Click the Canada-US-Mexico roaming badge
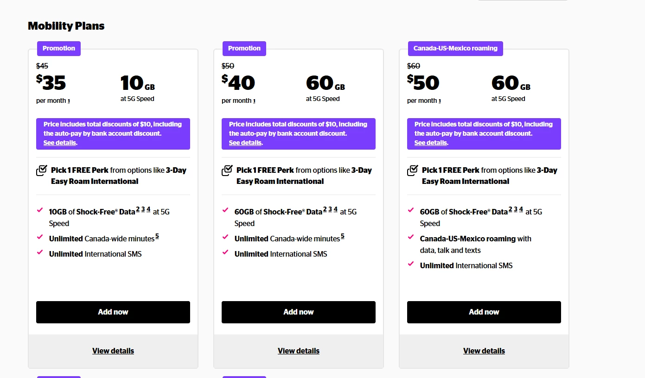 (x=455, y=48)
